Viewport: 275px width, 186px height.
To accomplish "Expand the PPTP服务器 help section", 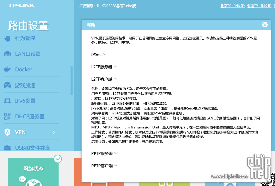I will click(x=104, y=153).
